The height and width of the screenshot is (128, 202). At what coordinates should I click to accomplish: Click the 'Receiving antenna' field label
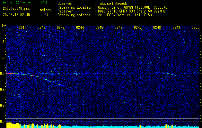(74, 15)
